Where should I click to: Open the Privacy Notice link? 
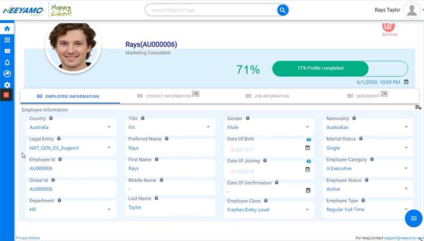pyautogui.click(x=28, y=238)
